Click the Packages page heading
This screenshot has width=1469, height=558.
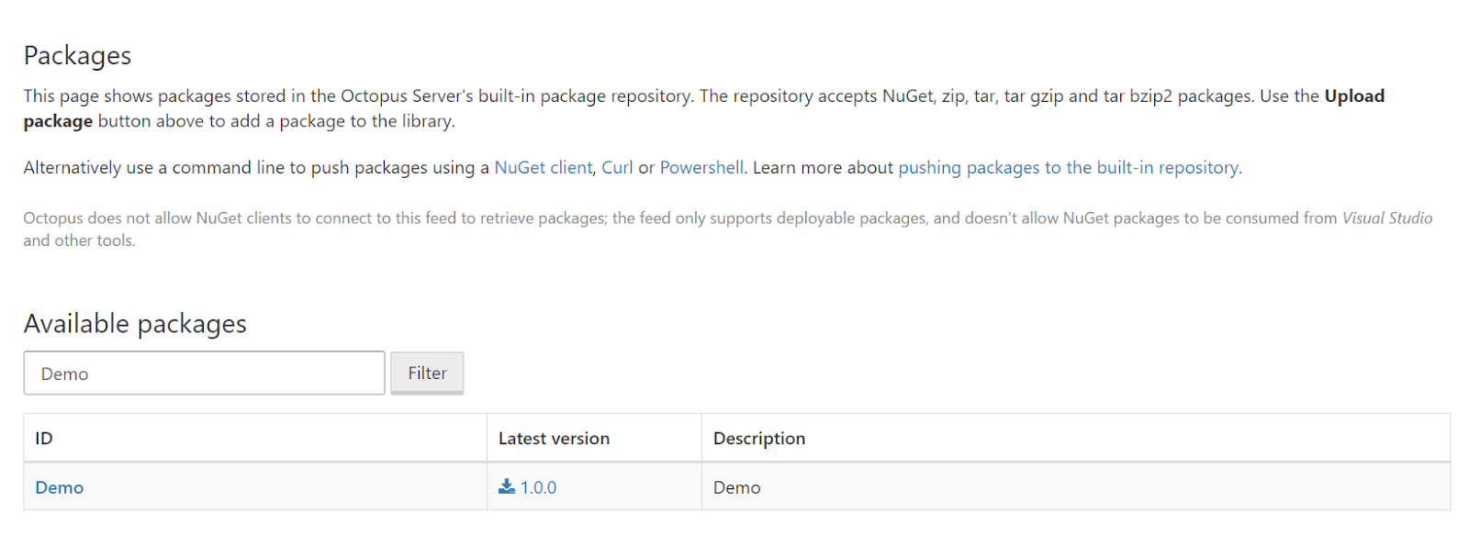[x=78, y=56]
